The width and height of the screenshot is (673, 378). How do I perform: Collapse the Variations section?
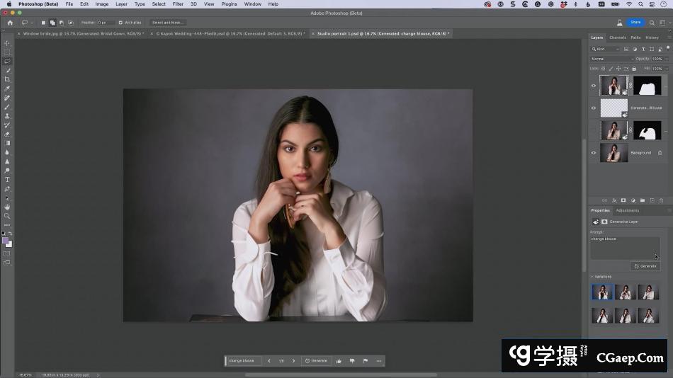(592, 277)
